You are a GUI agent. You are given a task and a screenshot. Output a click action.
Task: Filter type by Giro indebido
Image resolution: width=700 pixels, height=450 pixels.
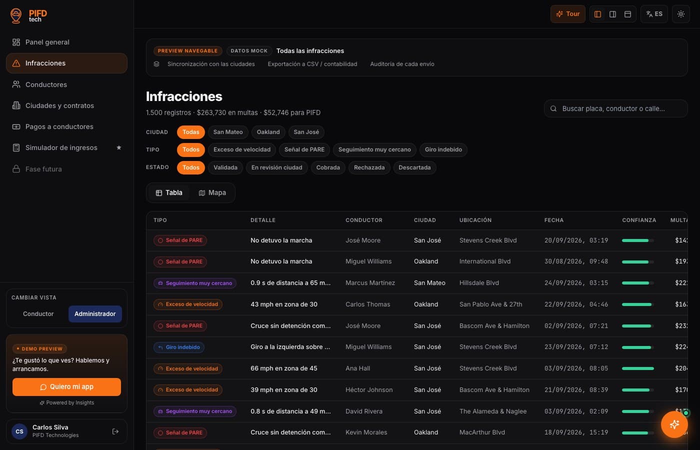click(x=443, y=149)
